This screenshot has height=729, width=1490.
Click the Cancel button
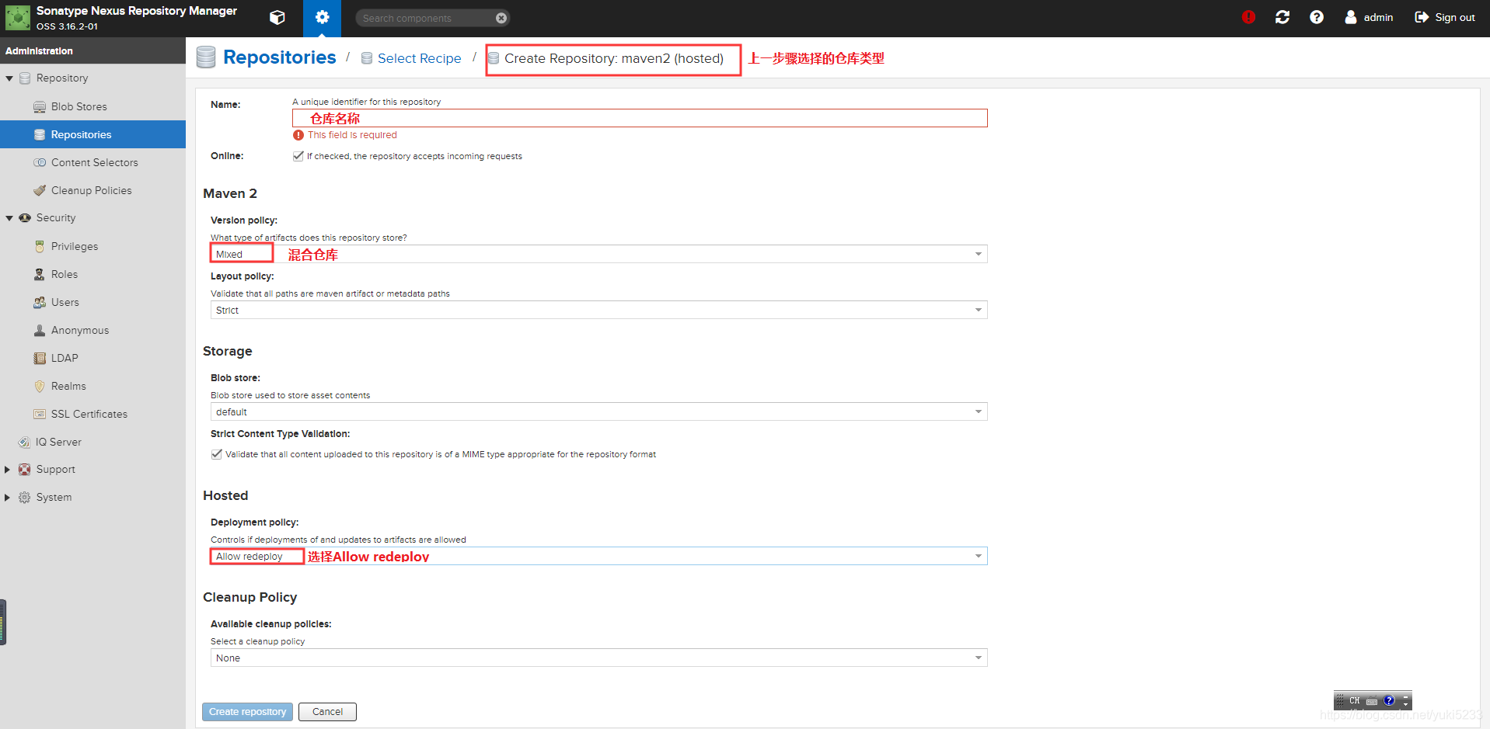(x=327, y=712)
